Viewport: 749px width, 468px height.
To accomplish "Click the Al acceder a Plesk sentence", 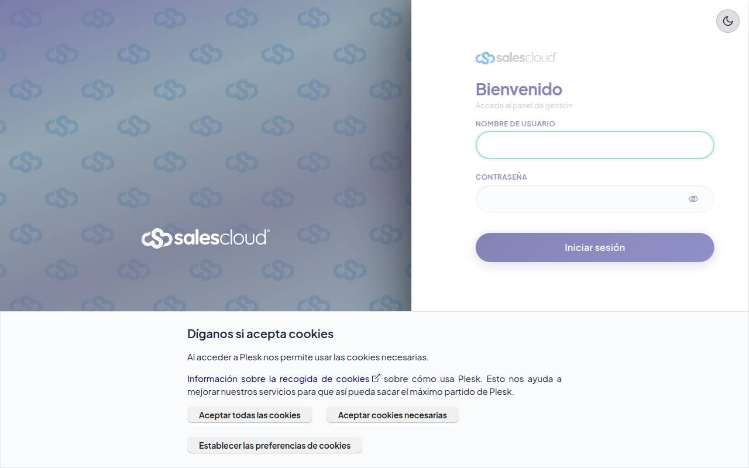I will click(308, 357).
